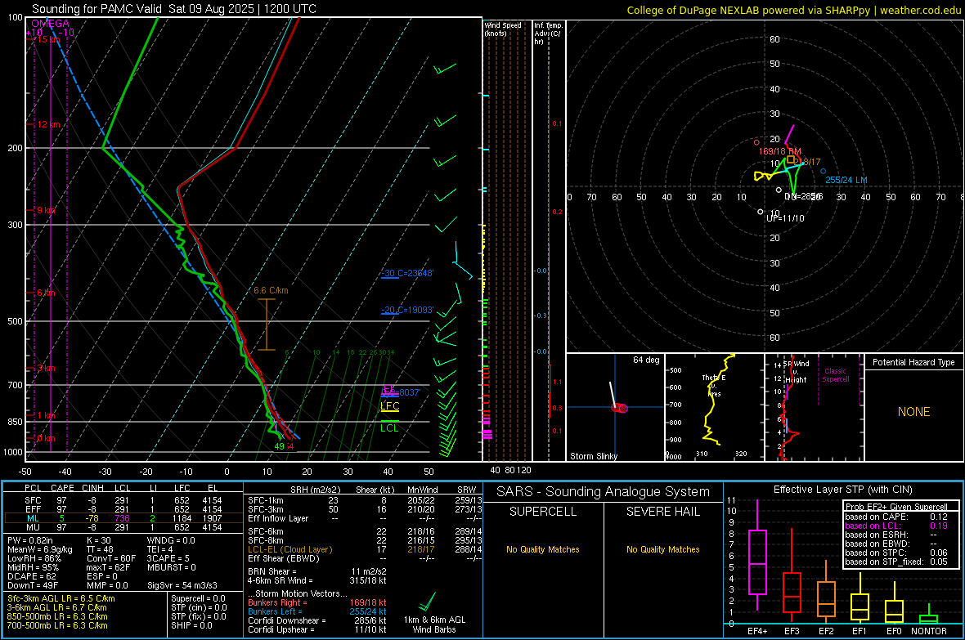The image size is (965, 640).
Task: Click the SFC-1km SRH row label
Action: tap(266, 501)
